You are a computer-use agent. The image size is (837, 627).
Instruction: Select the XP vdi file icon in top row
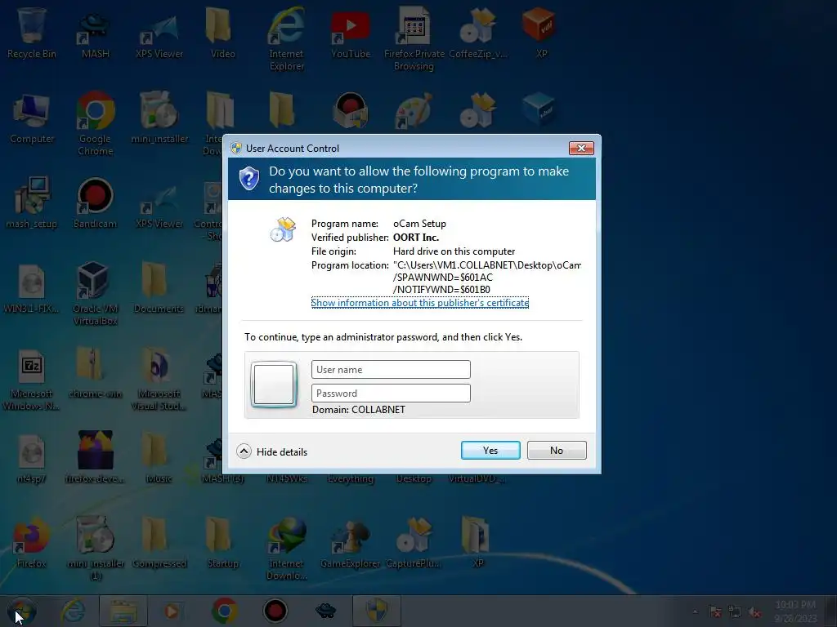click(x=541, y=32)
